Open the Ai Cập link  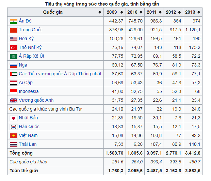click(25, 83)
